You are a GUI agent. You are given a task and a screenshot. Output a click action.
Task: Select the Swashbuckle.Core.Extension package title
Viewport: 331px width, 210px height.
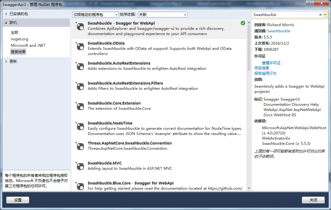pos(114,103)
